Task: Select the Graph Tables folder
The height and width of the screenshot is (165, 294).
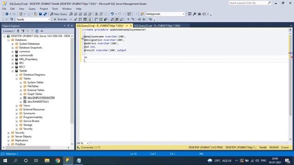Action: pos(35,94)
